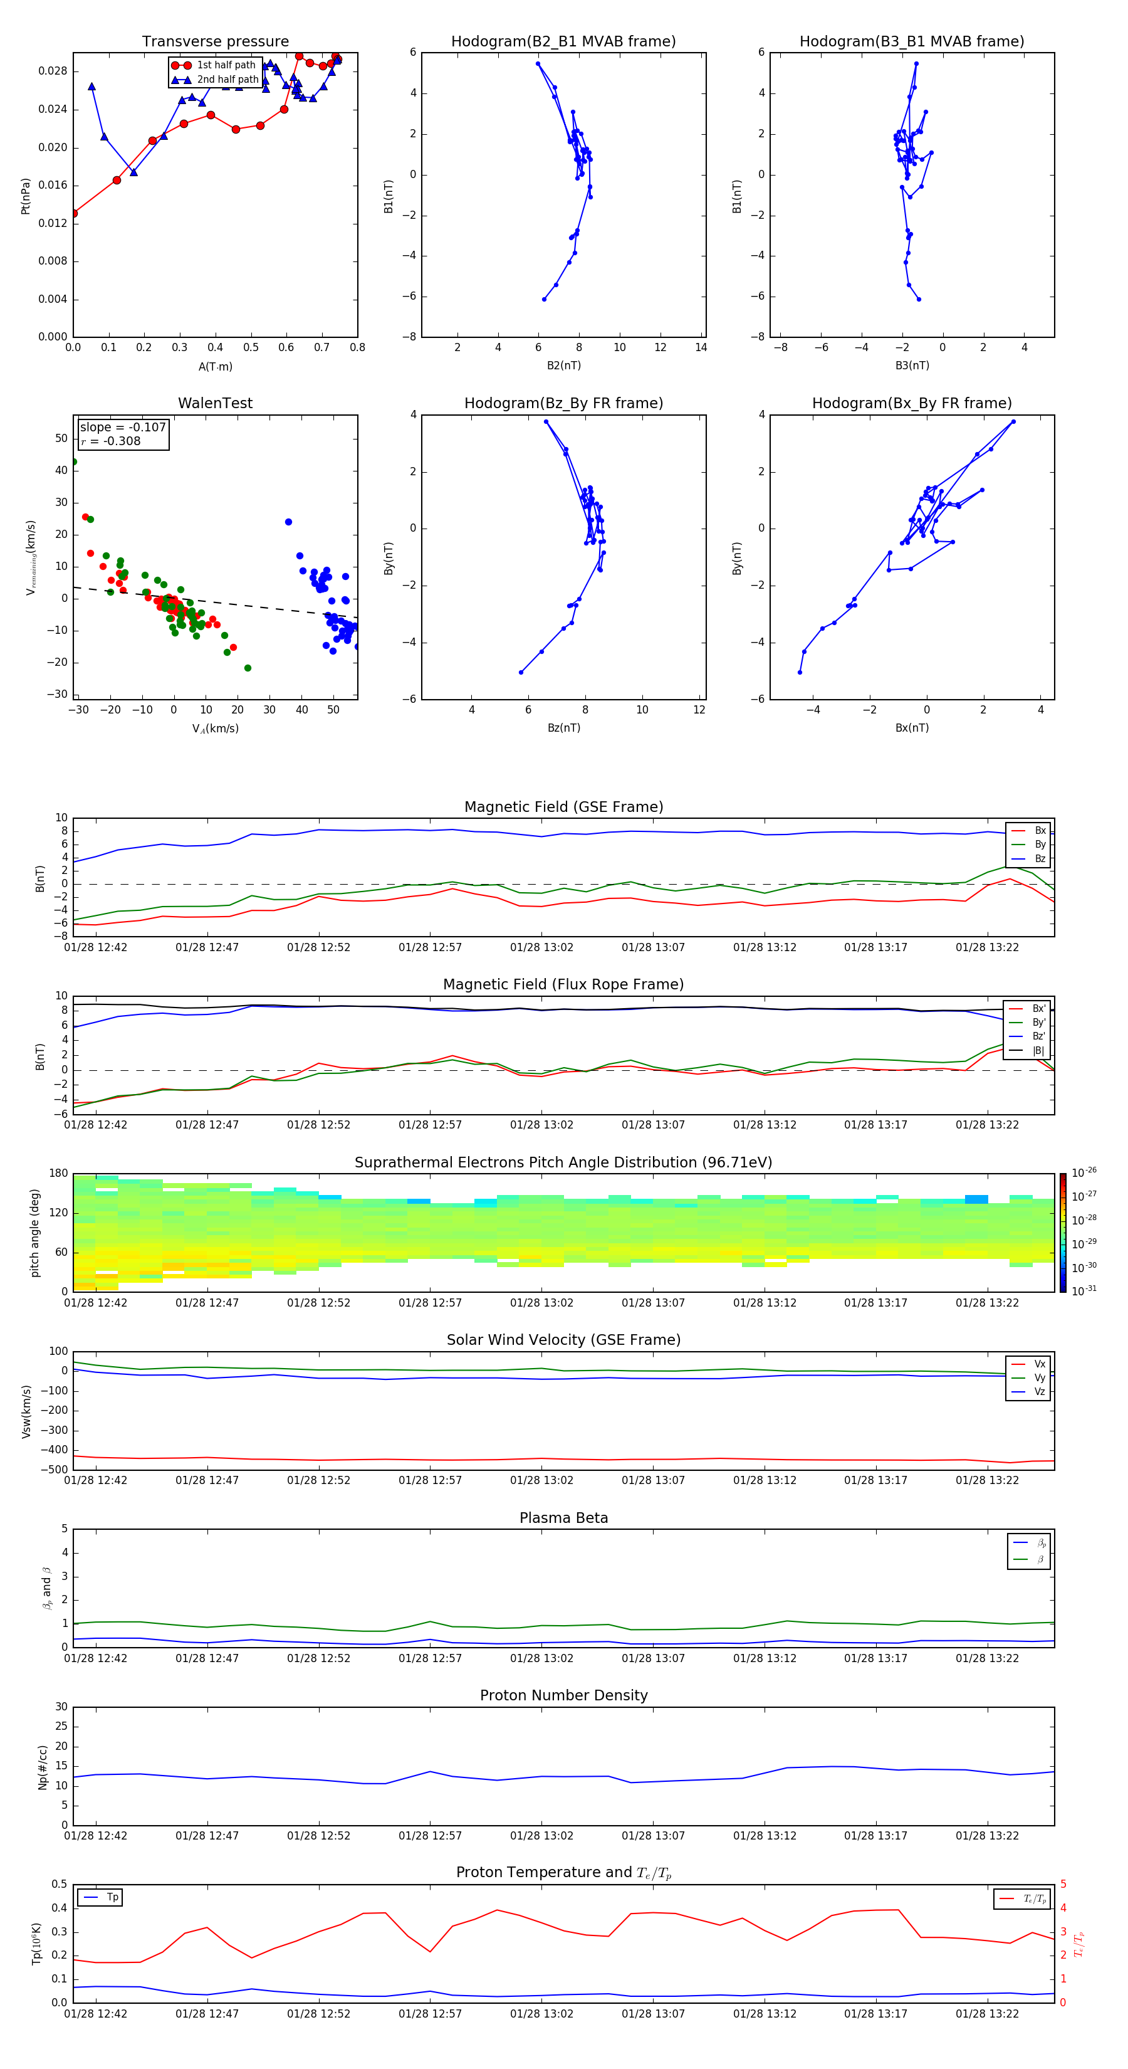Click the 'Bz(nT)' x-axis label

tap(563, 728)
